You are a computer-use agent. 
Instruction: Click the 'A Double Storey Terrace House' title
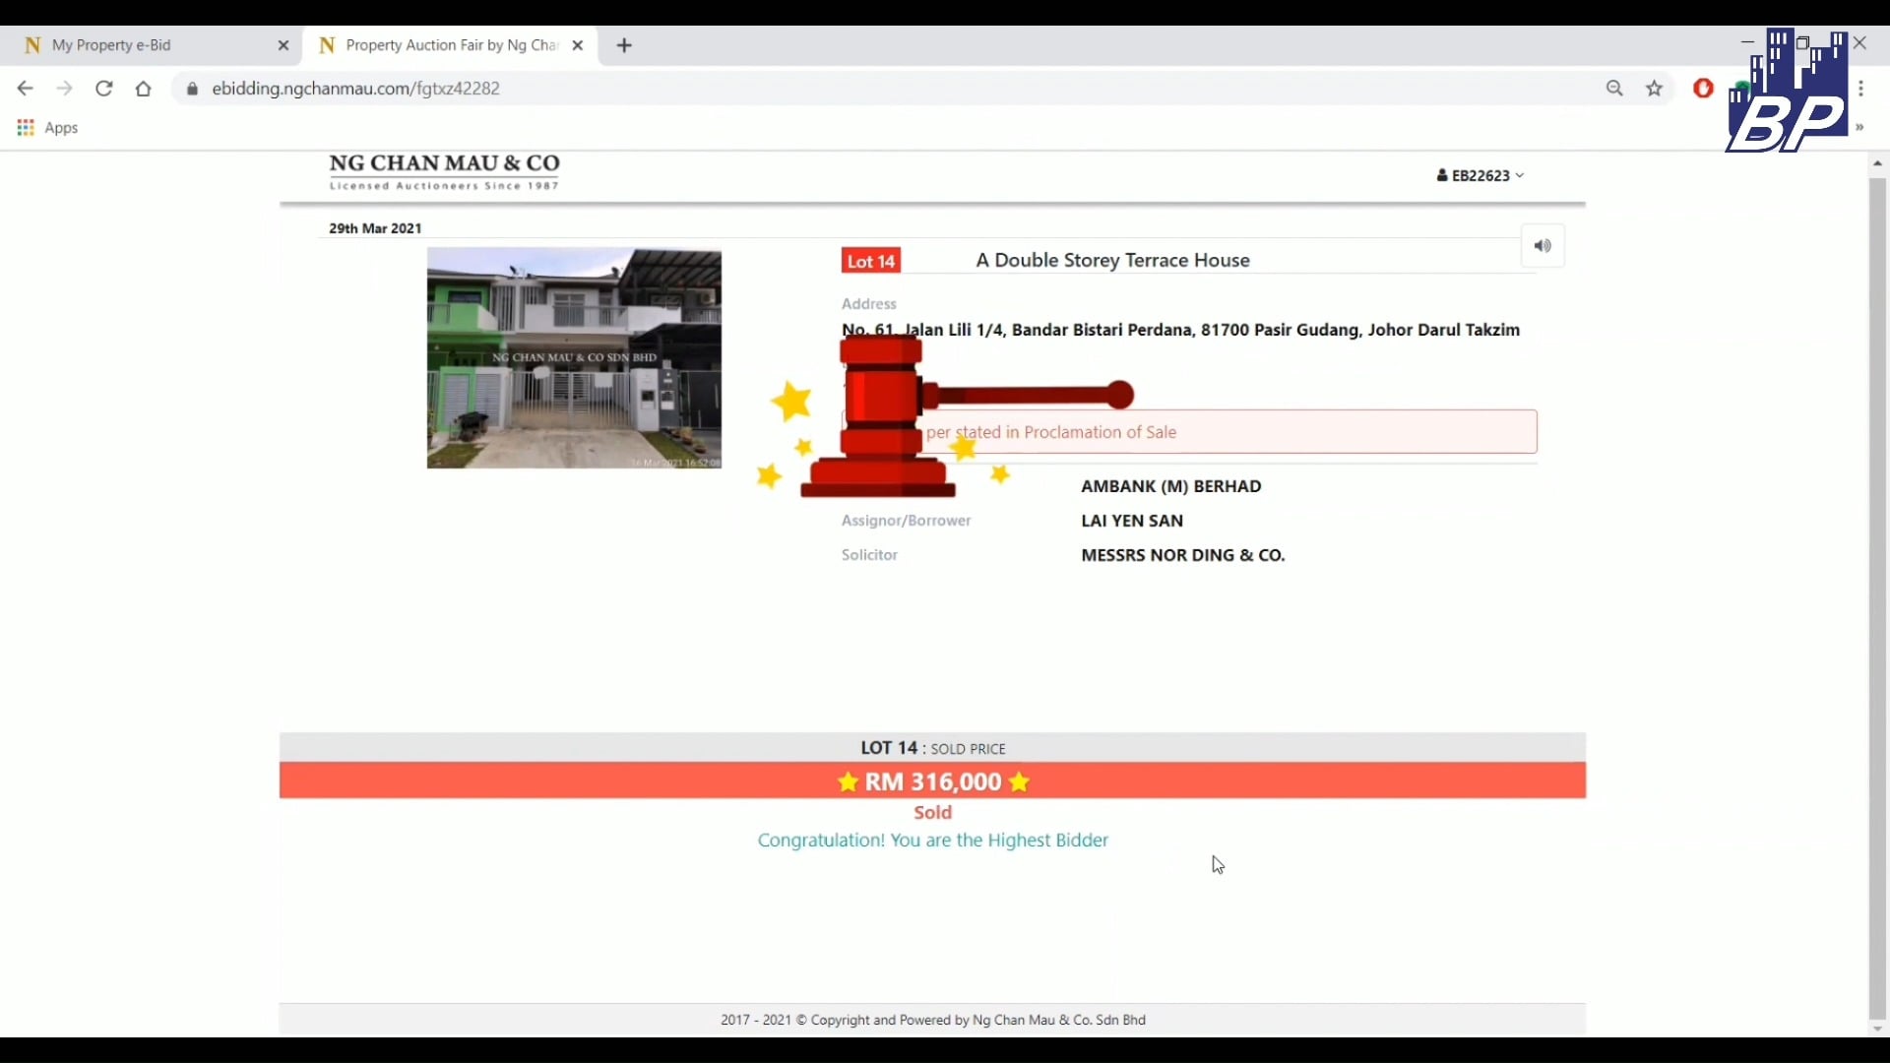(1112, 261)
